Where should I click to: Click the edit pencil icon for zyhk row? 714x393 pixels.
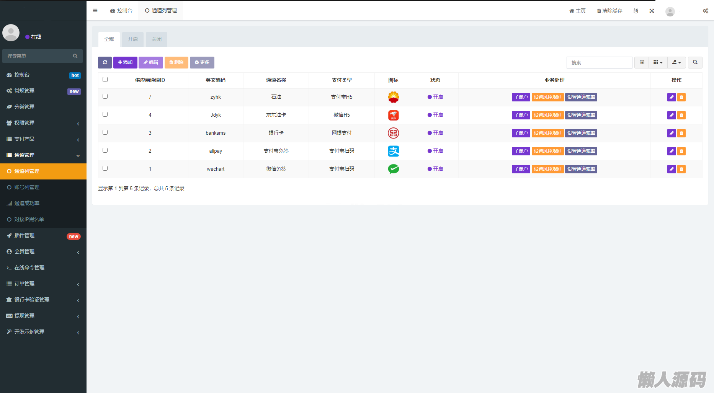pos(671,97)
